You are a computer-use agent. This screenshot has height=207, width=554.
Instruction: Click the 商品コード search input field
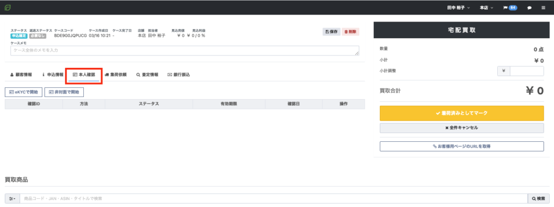point(273,198)
